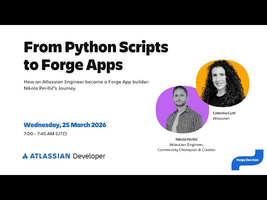Click the name label 'Nikola Perišić' under photo
Screen dimensions: 267x200
pyautogui.click(x=186, y=140)
